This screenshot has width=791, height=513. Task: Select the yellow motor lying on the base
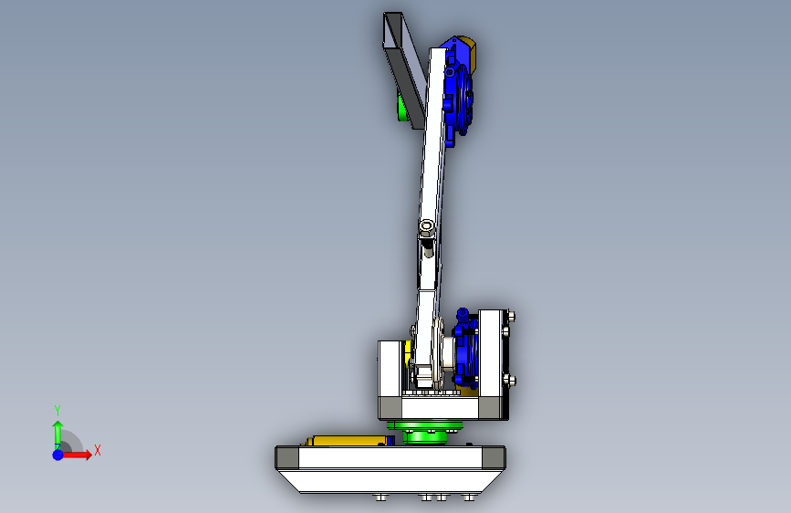pyautogui.click(x=349, y=441)
